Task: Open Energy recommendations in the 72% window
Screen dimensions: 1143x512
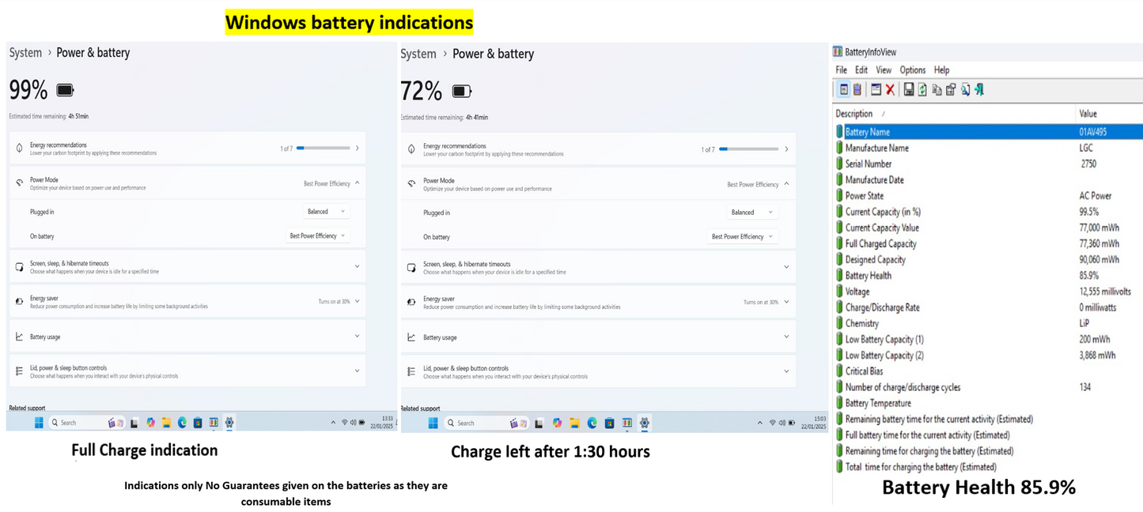Action: click(597, 149)
